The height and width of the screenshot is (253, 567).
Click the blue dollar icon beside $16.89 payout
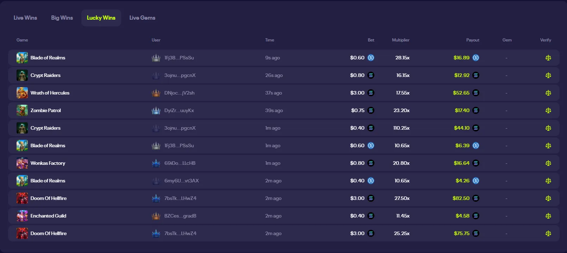pyautogui.click(x=476, y=58)
